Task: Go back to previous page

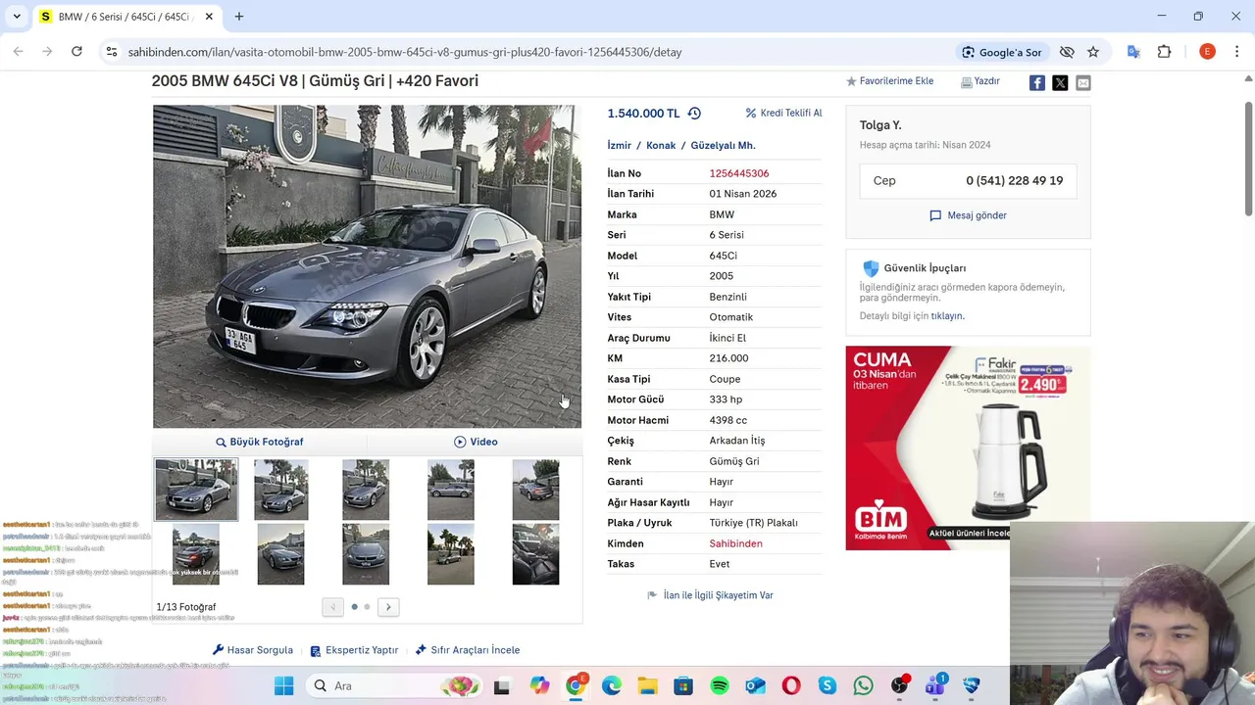Action: tap(18, 52)
